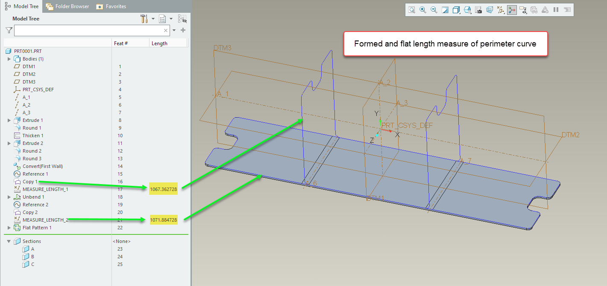Click the filter funnel icon beside search box
The height and width of the screenshot is (286, 607).
tap(9, 30)
